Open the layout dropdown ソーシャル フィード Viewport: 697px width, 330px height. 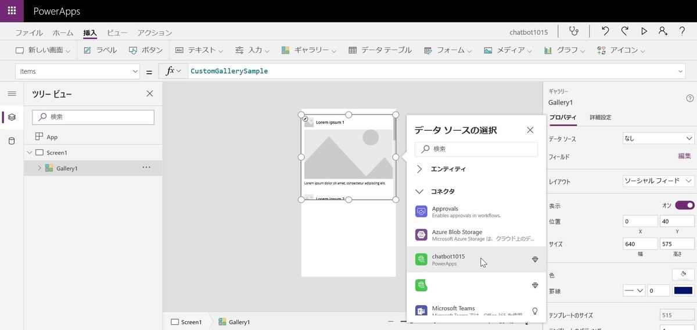[659, 181]
